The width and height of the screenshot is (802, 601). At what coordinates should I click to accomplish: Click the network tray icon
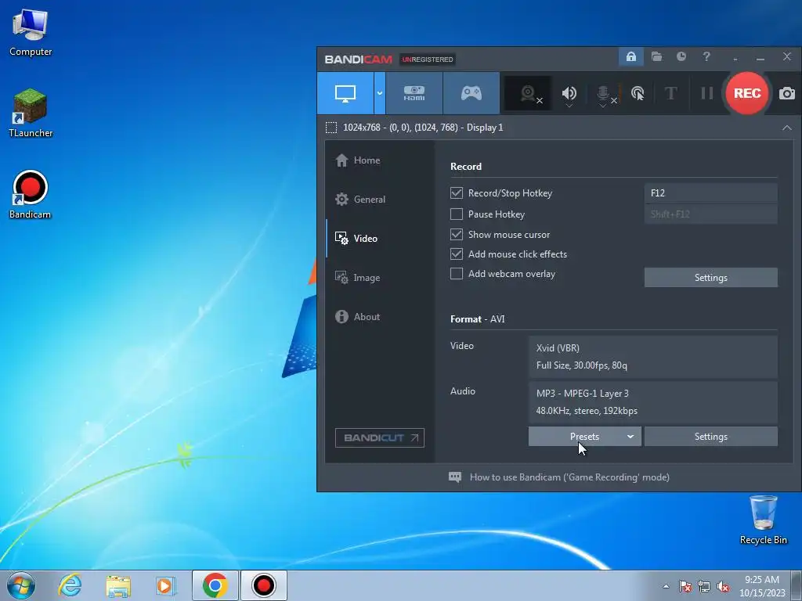point(704,586)
